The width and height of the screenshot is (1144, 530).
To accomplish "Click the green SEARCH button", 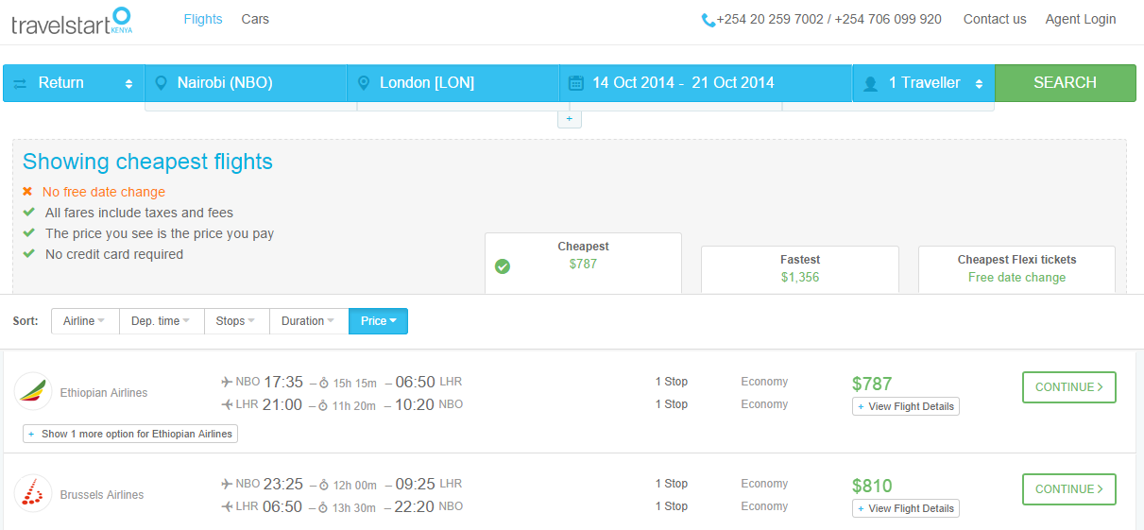I will [1066, 83].
